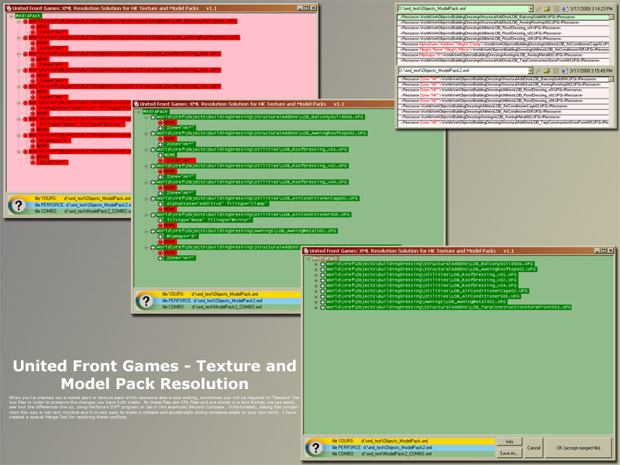Click the question mark icon in middle green window
The image size is (620, 465).
146,301
